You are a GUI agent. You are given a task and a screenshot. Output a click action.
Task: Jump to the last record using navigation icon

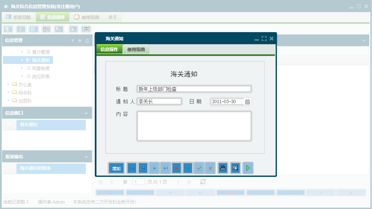tap(165, 168)
